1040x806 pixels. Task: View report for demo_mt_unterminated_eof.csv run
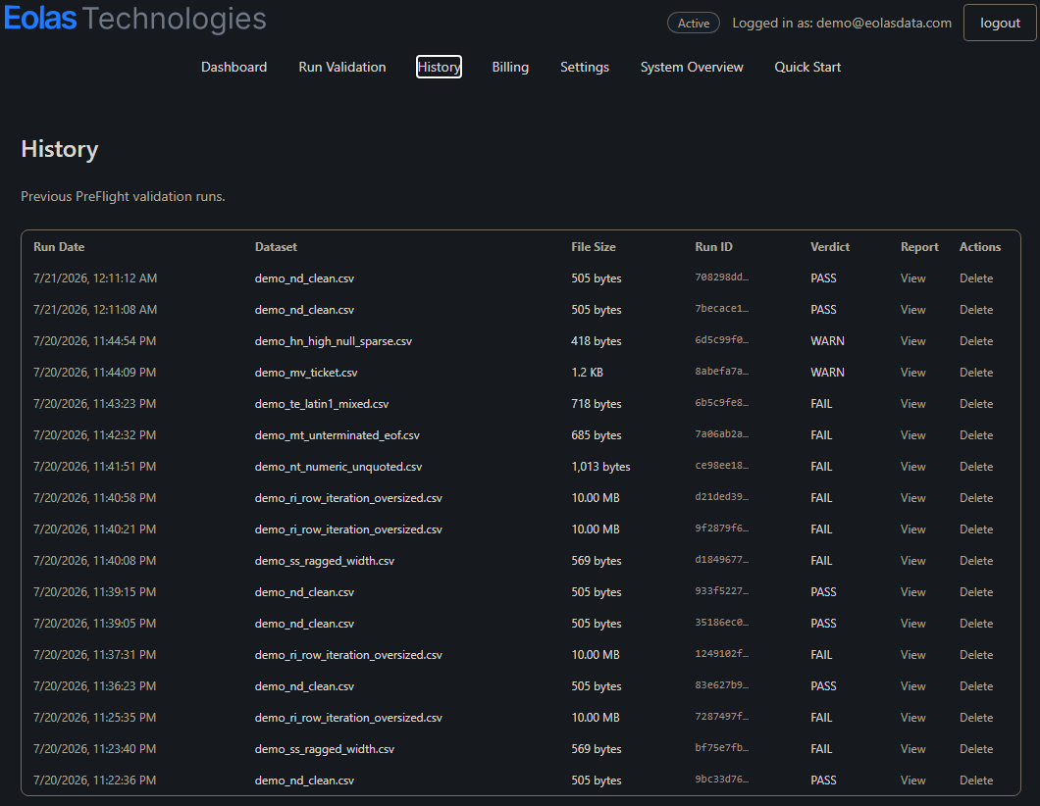(912, 434)
